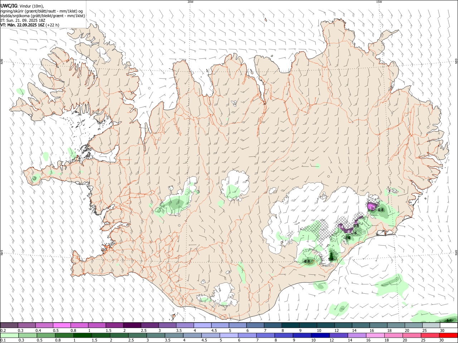Click the 'IT: Sun. 21. 09. 2025 18Z' line
The image size is (458, 343).
(x=23, y=20)
